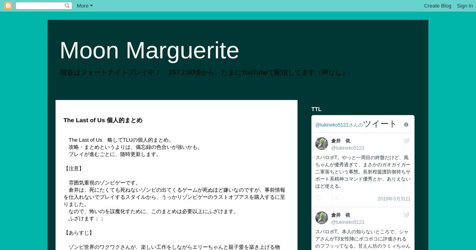Click avatar of the first tweet
The image size is (476, 250).
pyautogui.click(x=322, y=144)
